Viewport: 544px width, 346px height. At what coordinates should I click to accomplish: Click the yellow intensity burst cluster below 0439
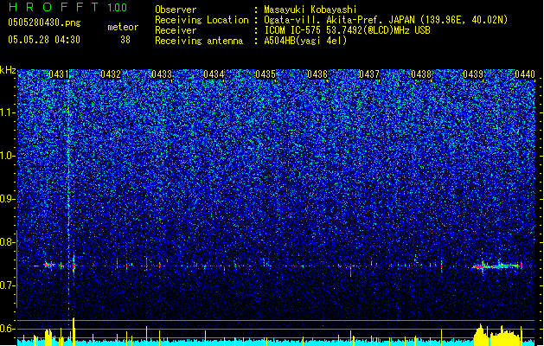pyautogui.click(x=498, y=335)
